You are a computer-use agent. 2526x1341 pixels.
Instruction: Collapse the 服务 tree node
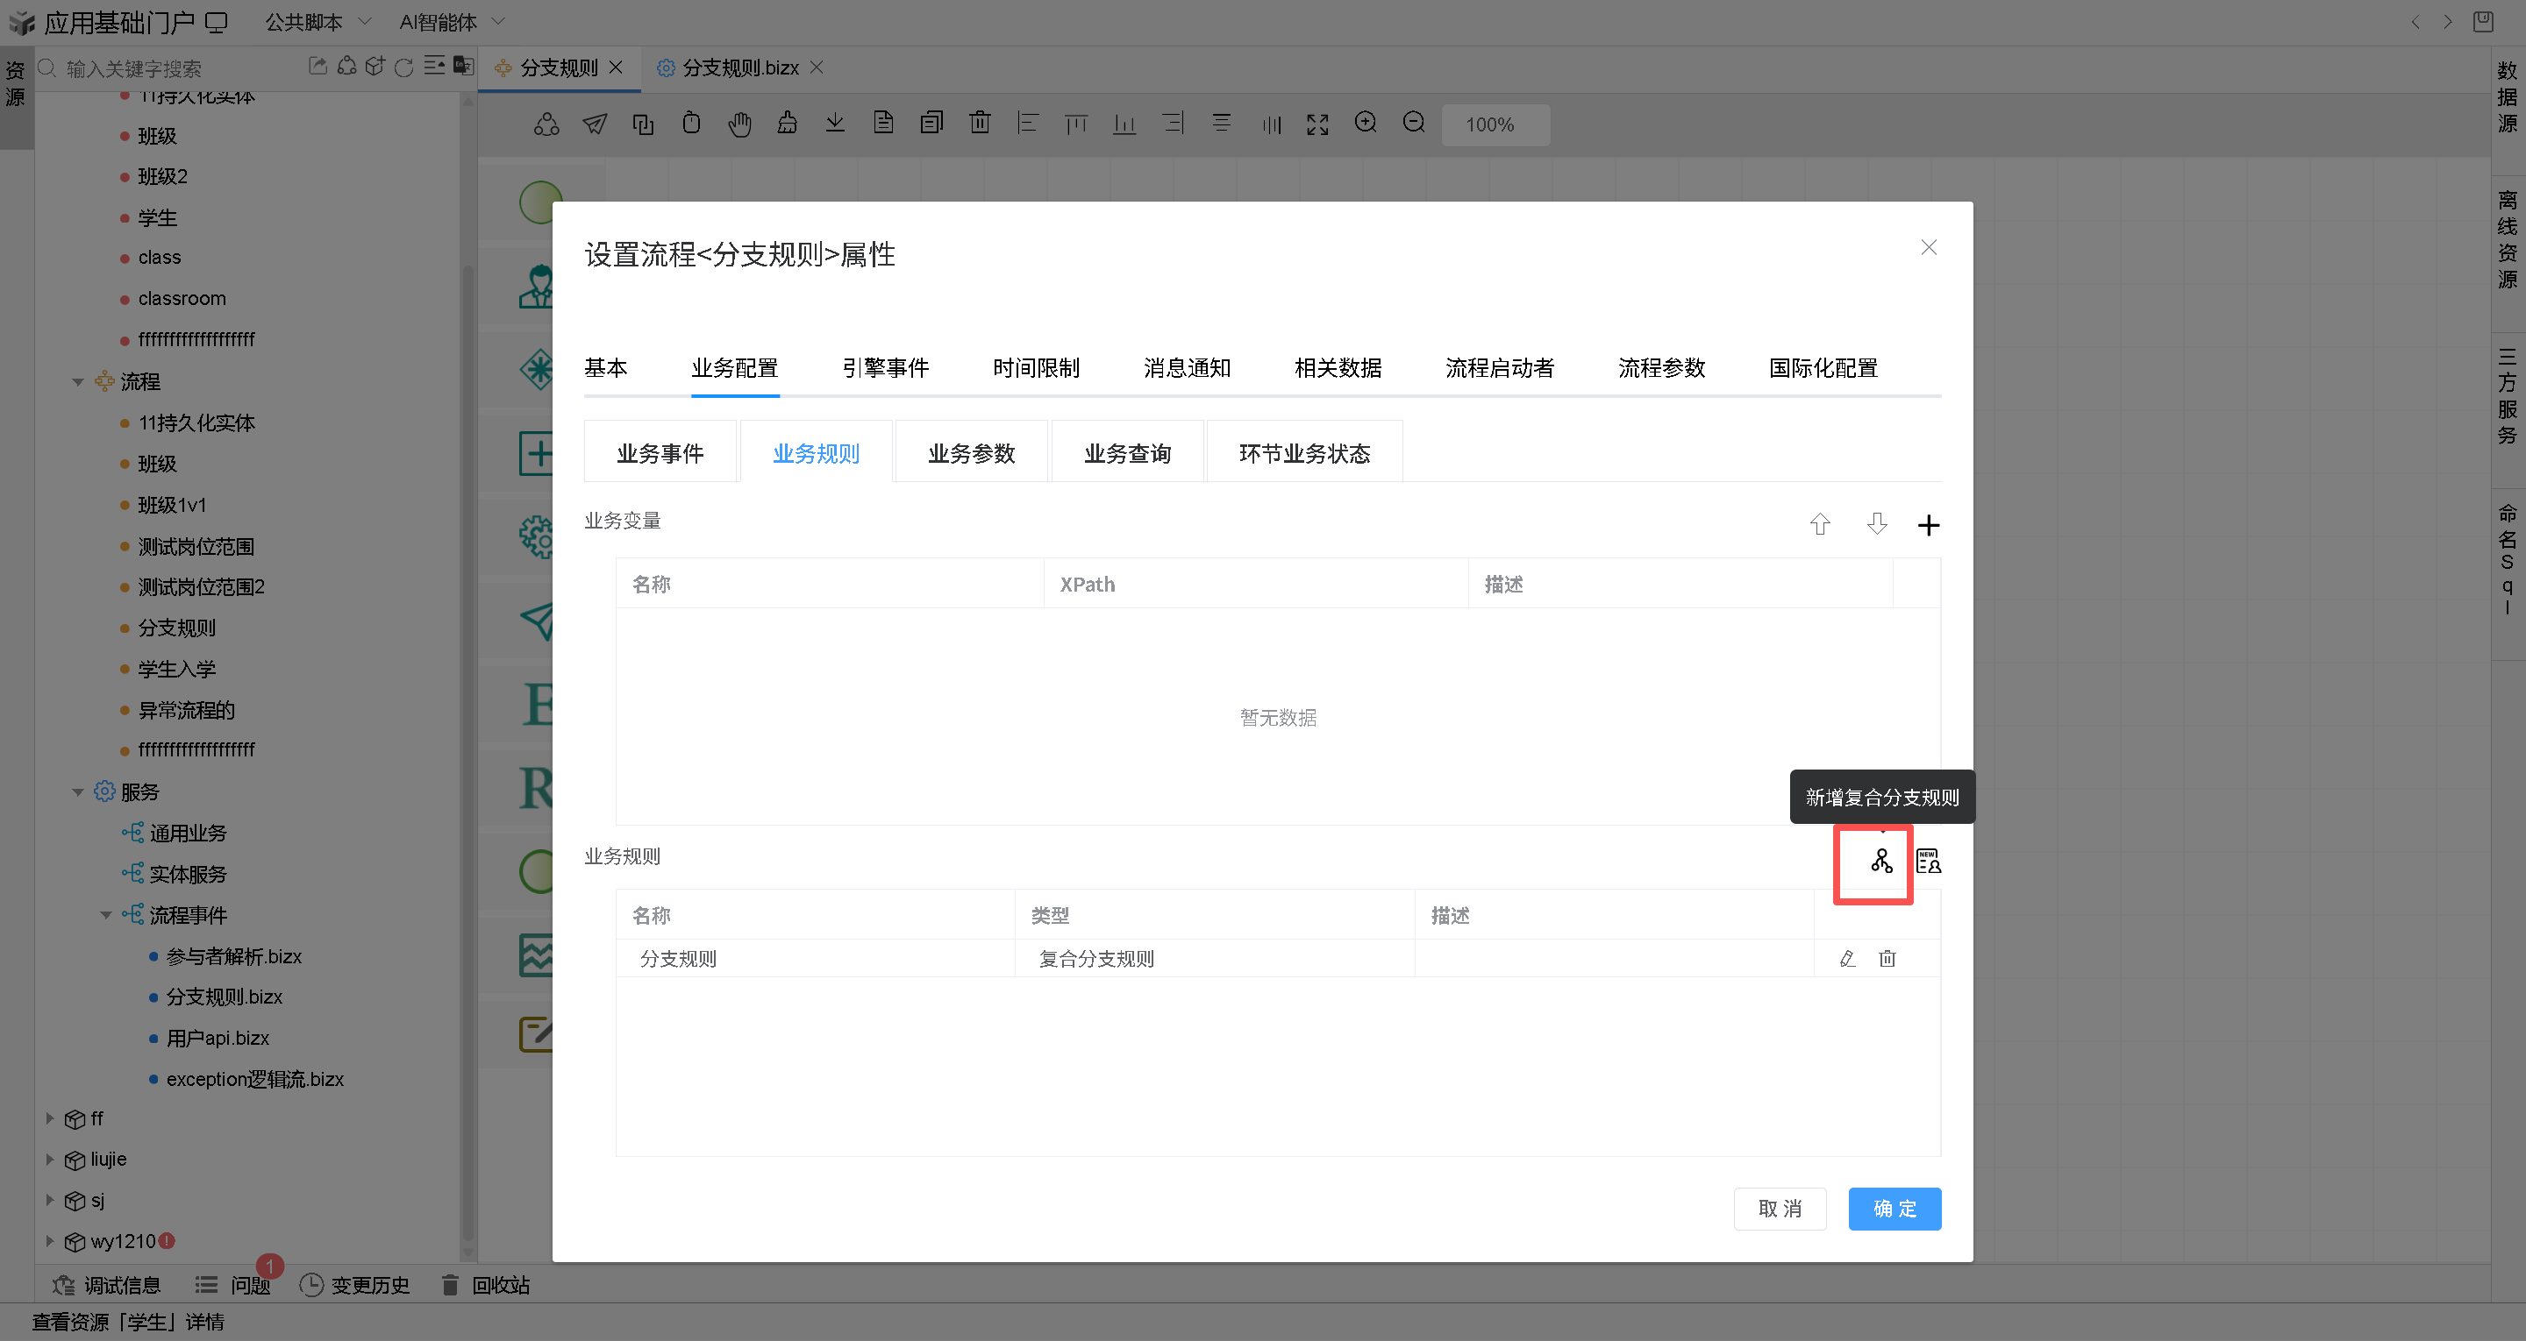click(78, 792)
